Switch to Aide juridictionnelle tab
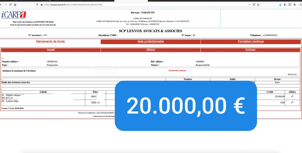Screen dimensions: 302x153 pyautogui.click(x=150, y=42)
